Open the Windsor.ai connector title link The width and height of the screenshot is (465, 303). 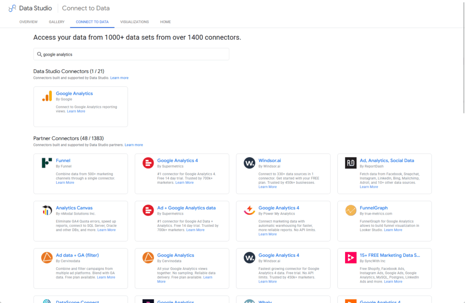[270, 160]
